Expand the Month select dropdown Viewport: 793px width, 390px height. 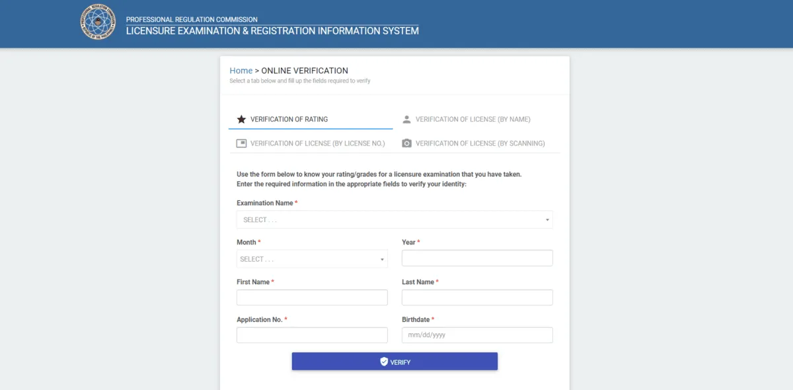pos(312,259)
